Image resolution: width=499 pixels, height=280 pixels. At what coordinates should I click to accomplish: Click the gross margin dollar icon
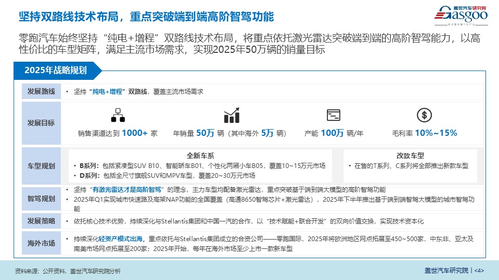424,115
